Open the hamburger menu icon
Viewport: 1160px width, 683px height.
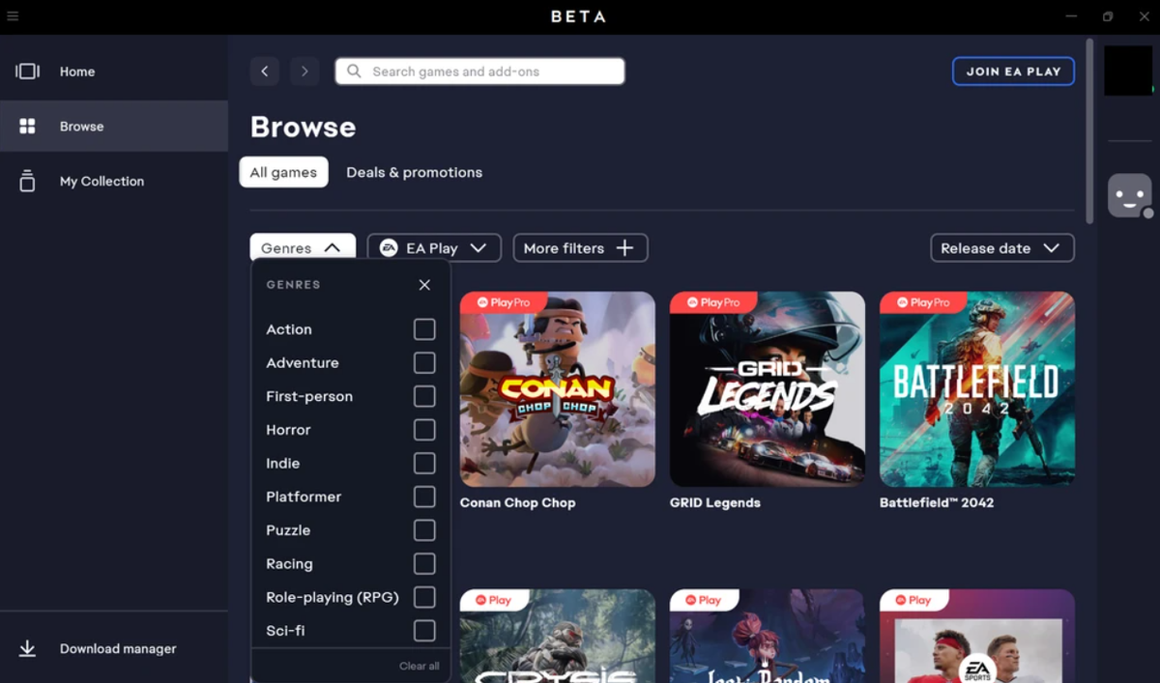13,16
